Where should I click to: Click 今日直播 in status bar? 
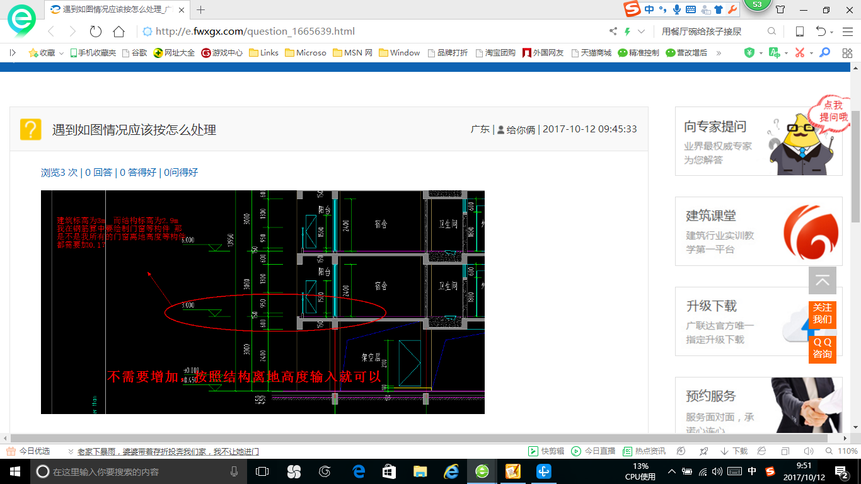[x=593, y=451]
